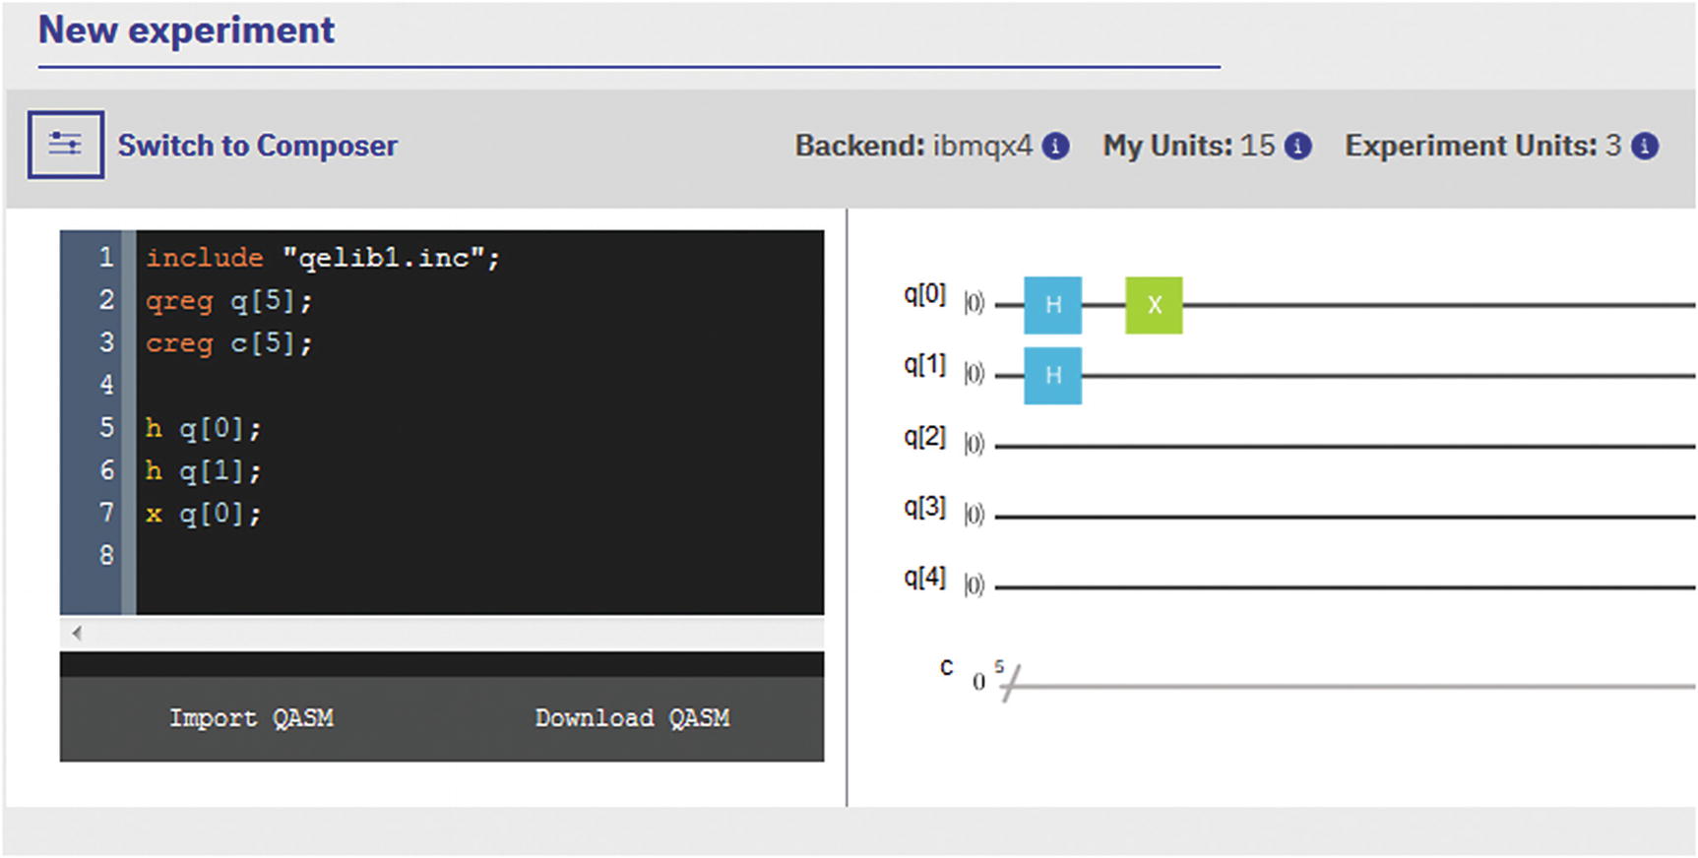
Task: Click line 7 containing x q[0];
Action: [204, 513]
